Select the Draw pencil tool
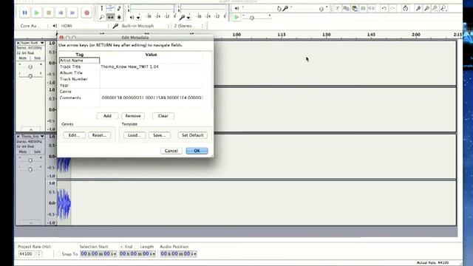The image size is (473, 266). coord(119,8)
